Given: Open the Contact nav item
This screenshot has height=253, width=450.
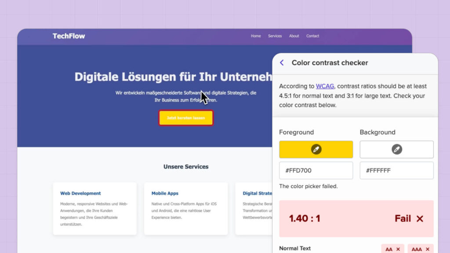Looking at the screenshot, I should [x=312, y=36].
